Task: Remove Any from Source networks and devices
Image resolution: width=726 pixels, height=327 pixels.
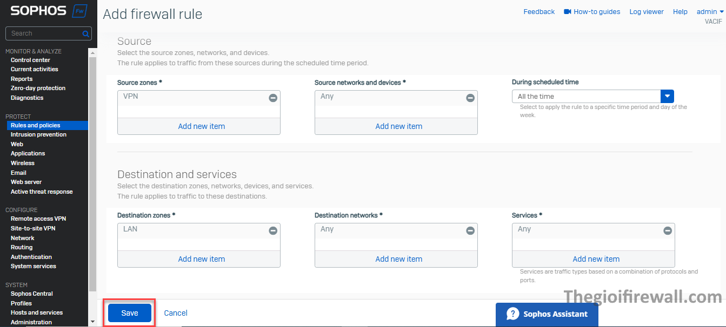Action: point(470,98)
